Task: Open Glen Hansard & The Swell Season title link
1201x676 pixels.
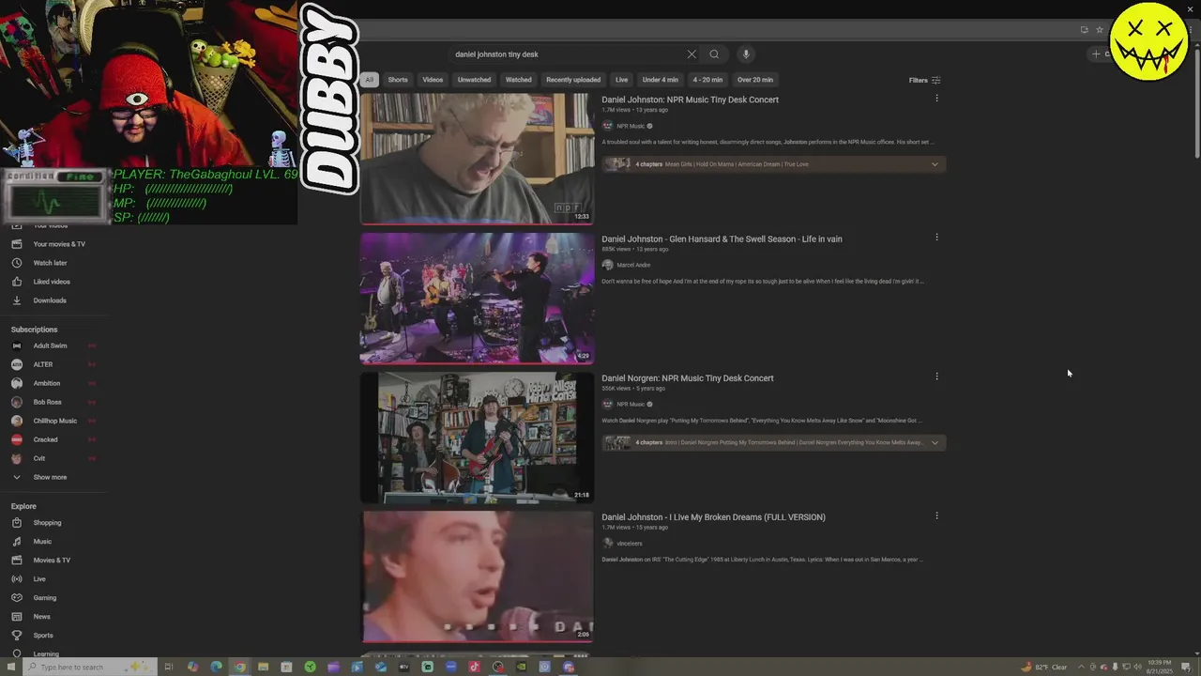Action: tap(722, 238)
